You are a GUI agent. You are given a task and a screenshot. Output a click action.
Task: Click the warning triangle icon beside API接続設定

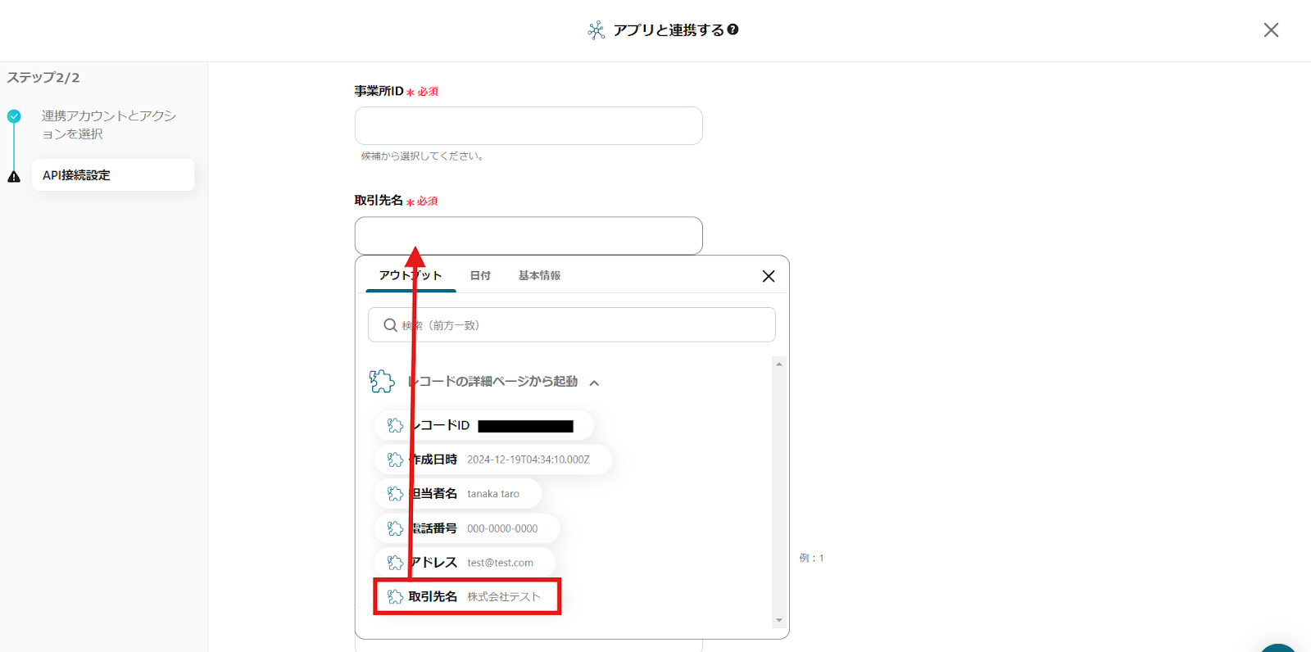[14, 176]
